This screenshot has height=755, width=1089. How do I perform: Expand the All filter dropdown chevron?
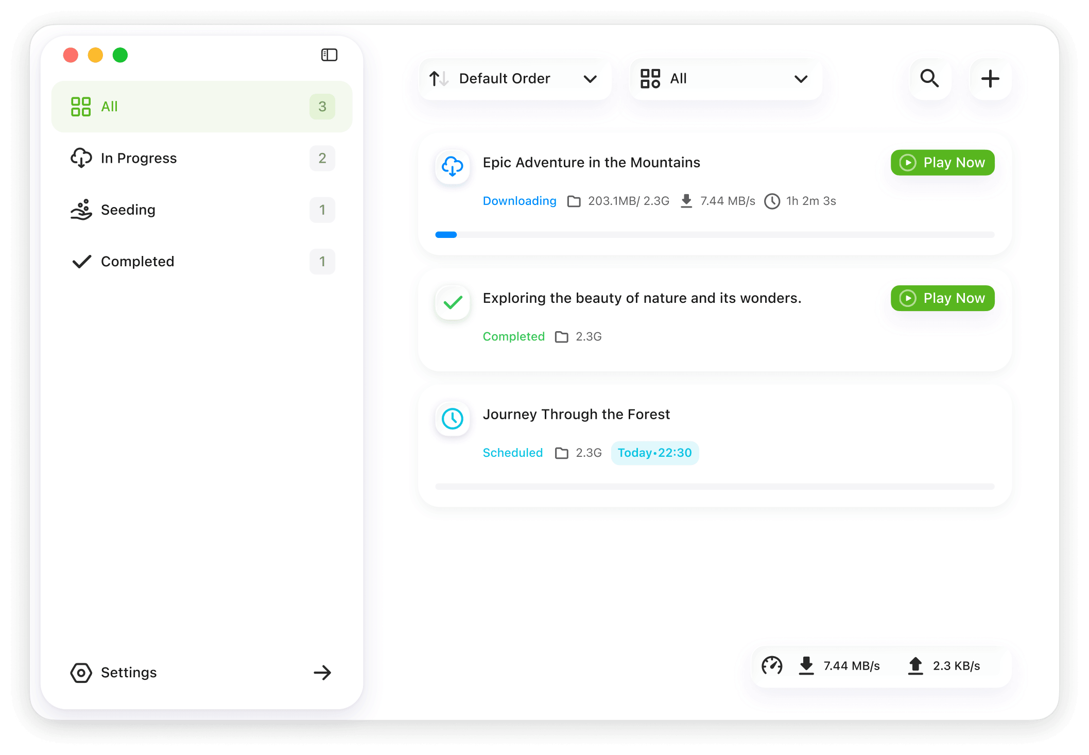[x=801, y=79]
